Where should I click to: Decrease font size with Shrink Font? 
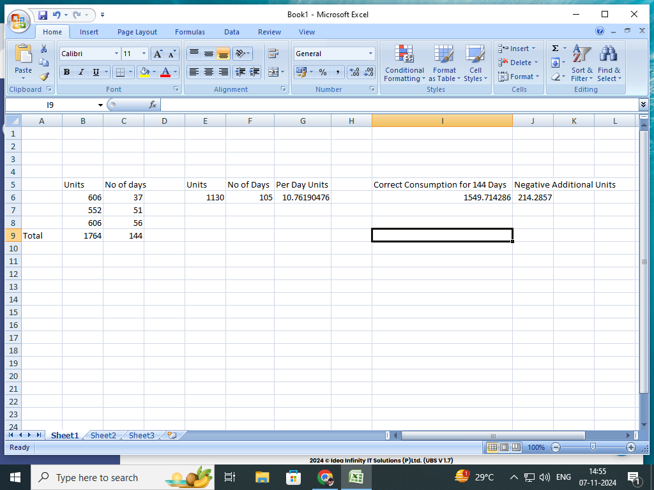click(x=171, y=54)
